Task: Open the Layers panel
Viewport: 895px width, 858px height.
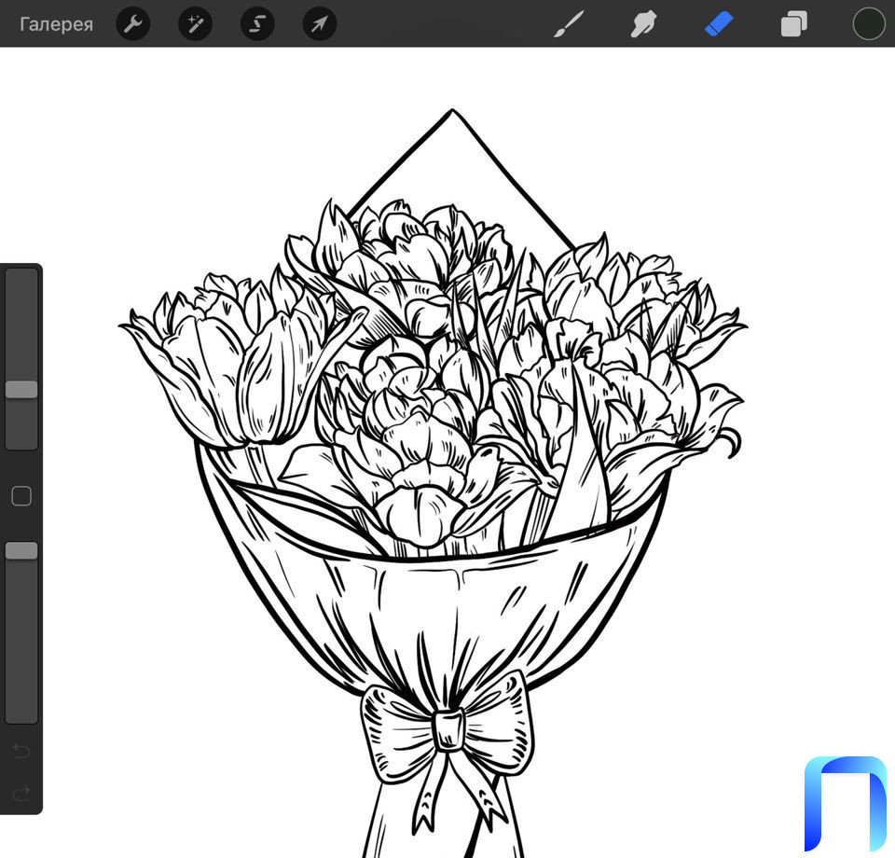Action: [793, 24]
